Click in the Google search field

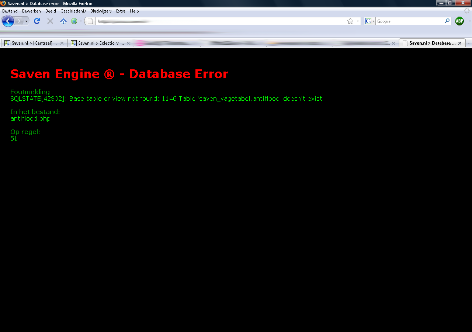click(409, 21)
